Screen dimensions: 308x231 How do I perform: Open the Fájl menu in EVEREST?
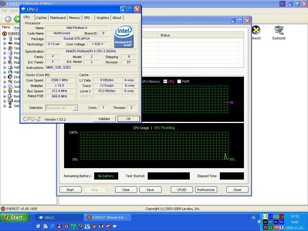pos(4,11)
